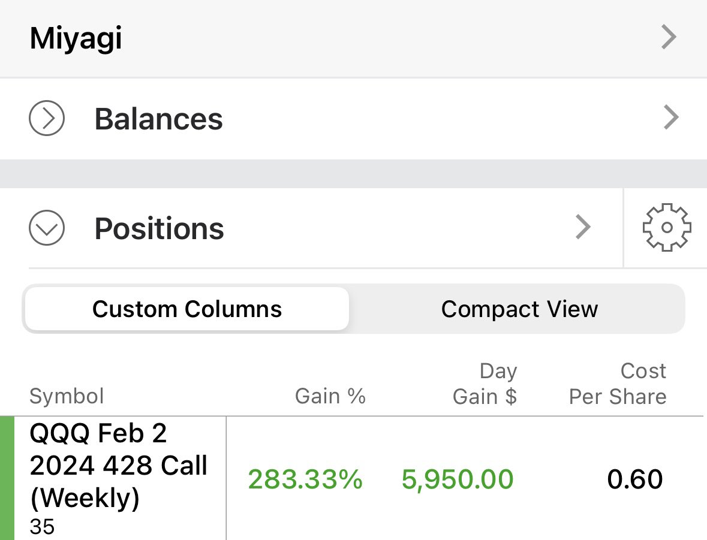Open QQQ Feb 2 2024 428 Call position
Image resolution: width=707 pixels, height=540 pixels.
pyautogui.click(x=118, y=466)
